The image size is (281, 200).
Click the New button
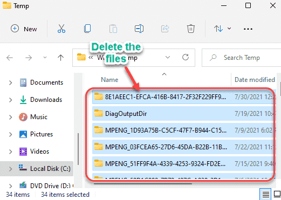point(24,29)
